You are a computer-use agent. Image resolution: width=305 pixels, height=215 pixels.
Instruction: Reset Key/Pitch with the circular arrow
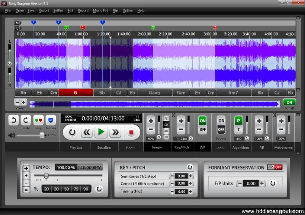pos(189,167)
